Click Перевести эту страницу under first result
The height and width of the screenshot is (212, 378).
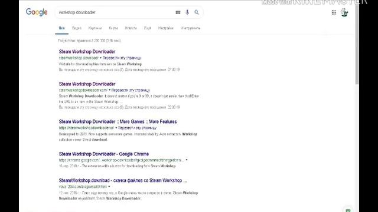point(122,58)
